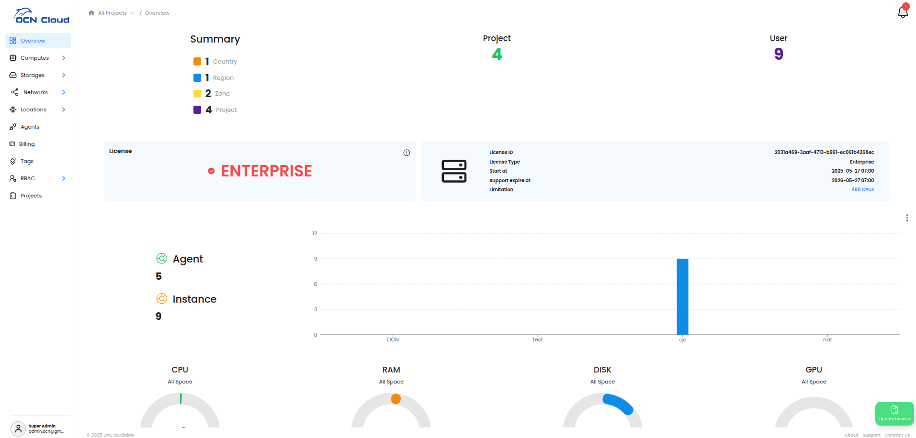
Task: Open Billing in the sidebar
Action: [x=27, y=144]
